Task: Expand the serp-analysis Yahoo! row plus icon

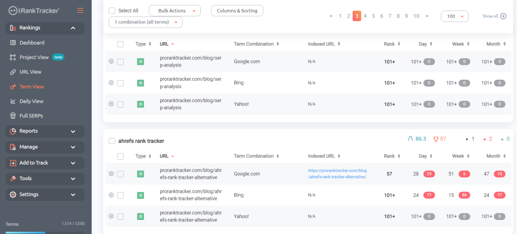Action: pyautogui.click(x=111, y=104)
